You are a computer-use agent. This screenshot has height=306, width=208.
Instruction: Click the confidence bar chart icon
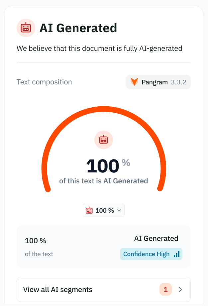[x=176, y=254]
